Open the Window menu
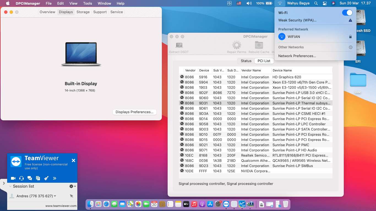 coord(104,3)
